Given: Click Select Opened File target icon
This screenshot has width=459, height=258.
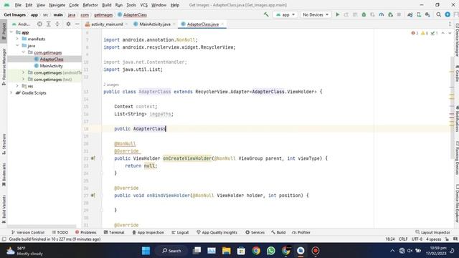Looking at the screenshot, I should [39, 24].
